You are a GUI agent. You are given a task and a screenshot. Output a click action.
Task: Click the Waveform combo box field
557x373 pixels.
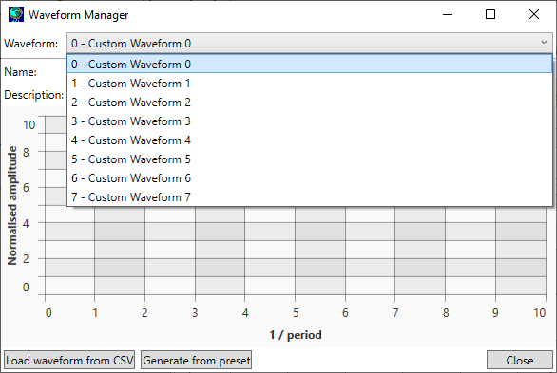coord(309,44)
